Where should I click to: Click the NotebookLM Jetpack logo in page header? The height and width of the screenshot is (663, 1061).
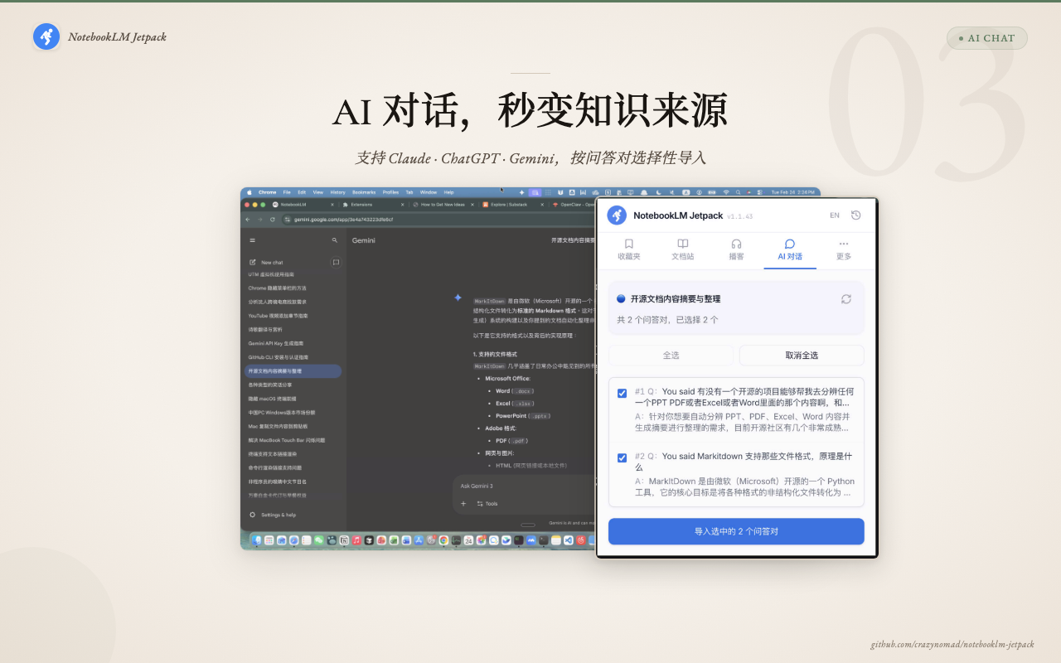46,36
